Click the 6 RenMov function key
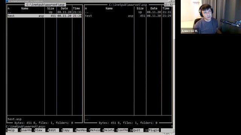The height and width of the screenshot is (135, 241). tap(81, 130)
